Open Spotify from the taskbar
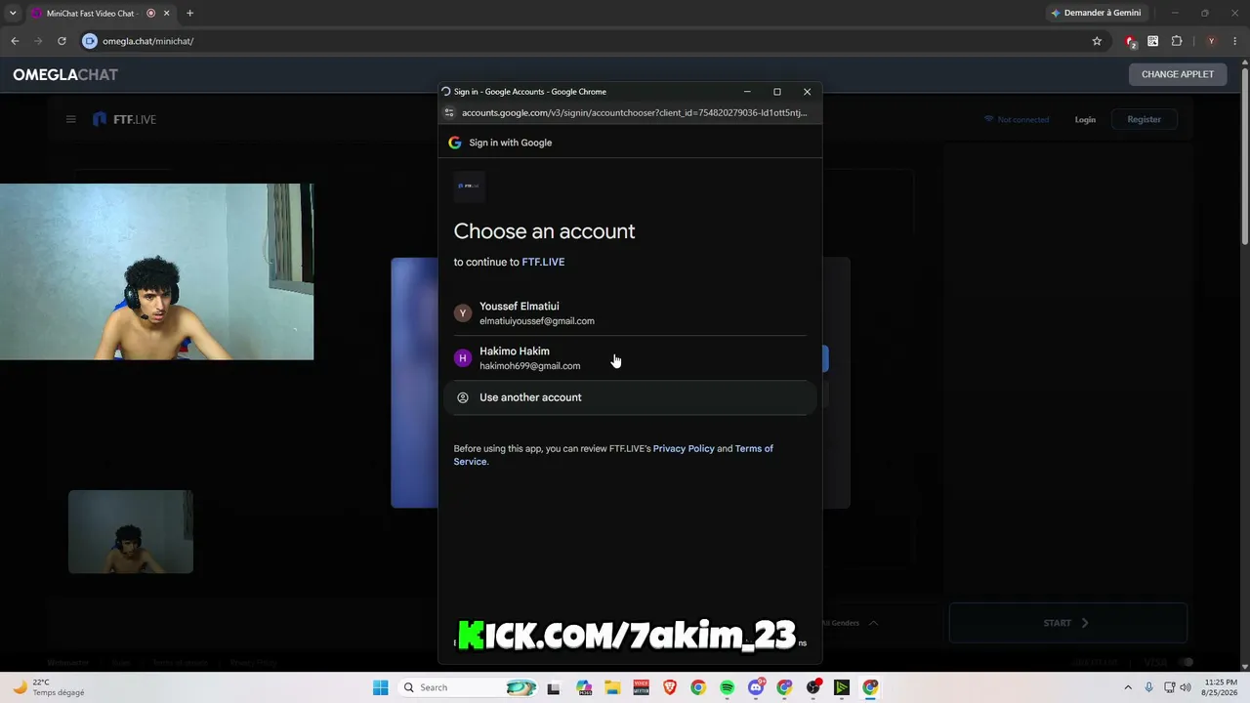Image resolution: width=1250 pixels, height=703 pixels. point(727,687)
